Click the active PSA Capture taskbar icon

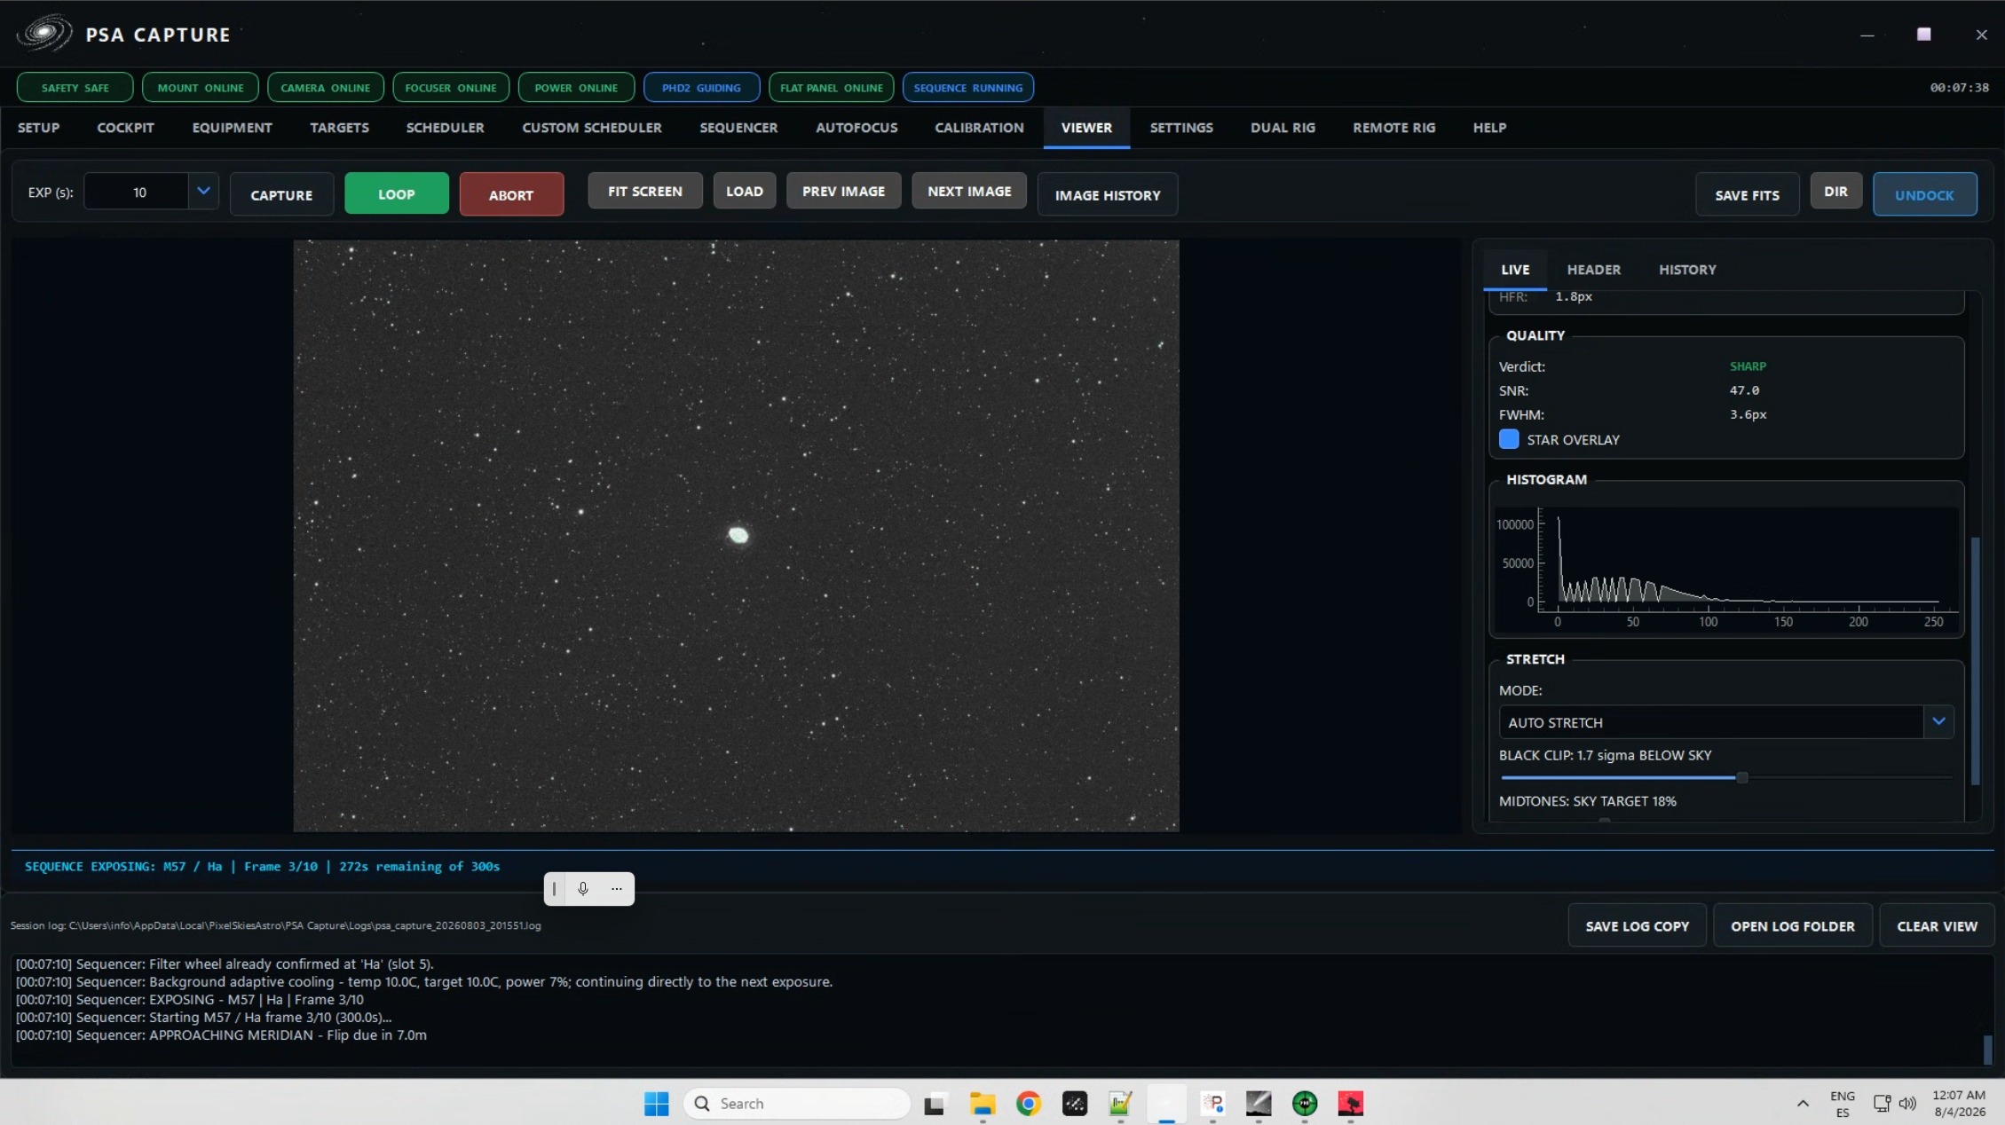pyautogui.click(x=1167, y=1104)
